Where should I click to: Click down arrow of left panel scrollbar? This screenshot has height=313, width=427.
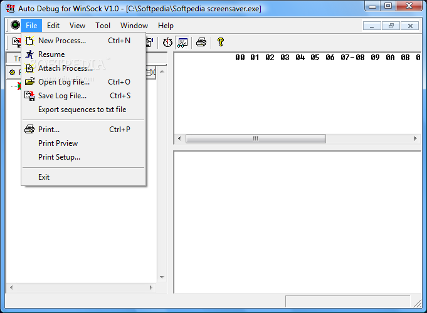tap(162, 277)
